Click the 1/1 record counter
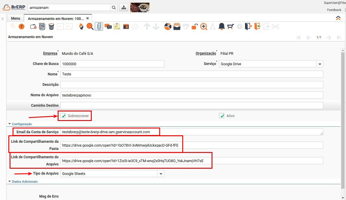 (x=319, y=37)
